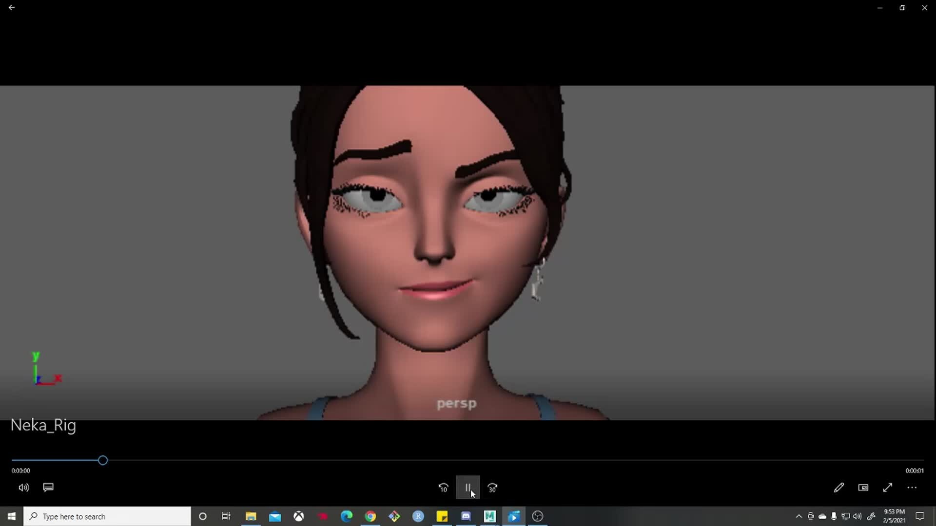Open Task View
936x526 pixels.
(x=226, y=516)
